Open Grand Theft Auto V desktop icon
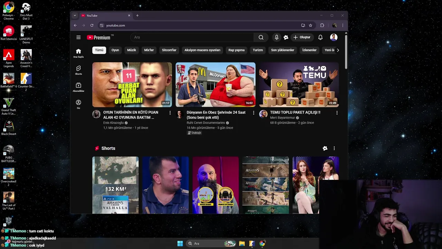 pos(9,106)
